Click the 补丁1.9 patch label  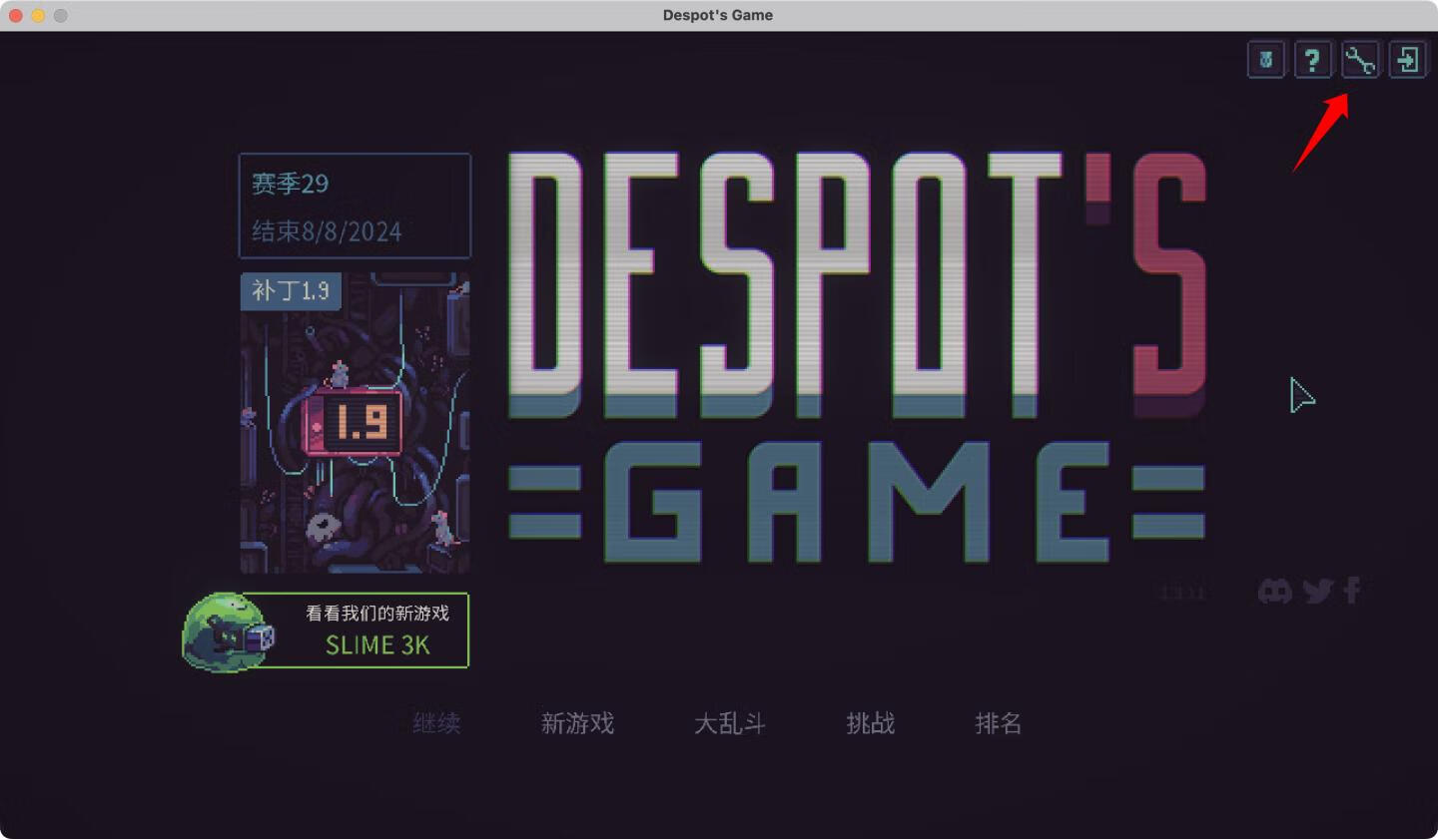point(291,291)
